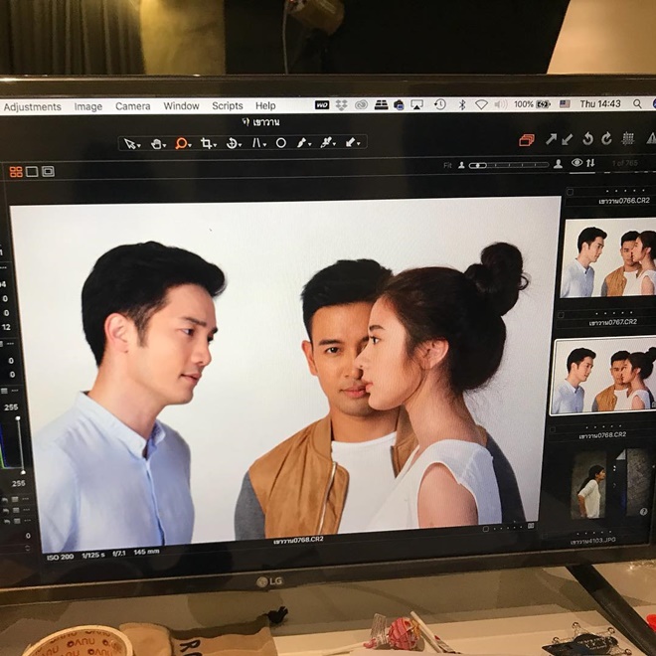This screenshot has width=656, height=656.
Task: Select the Pointer cursor tool
Action: (129, 143)
